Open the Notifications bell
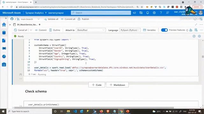204x114 pixels. (x=148, y=13)
